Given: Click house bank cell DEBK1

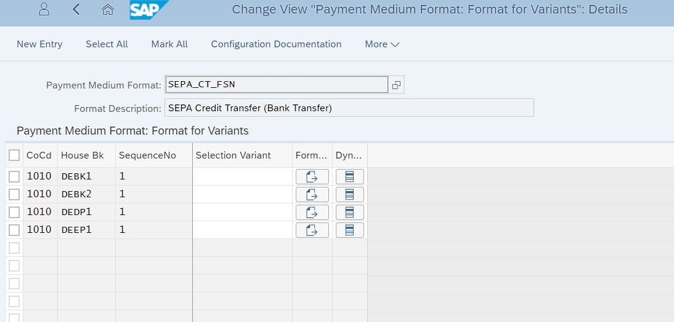Looking at the screenshot, I should tap(86, 176).
